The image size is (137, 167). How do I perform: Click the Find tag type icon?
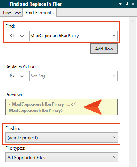(12, 36)
